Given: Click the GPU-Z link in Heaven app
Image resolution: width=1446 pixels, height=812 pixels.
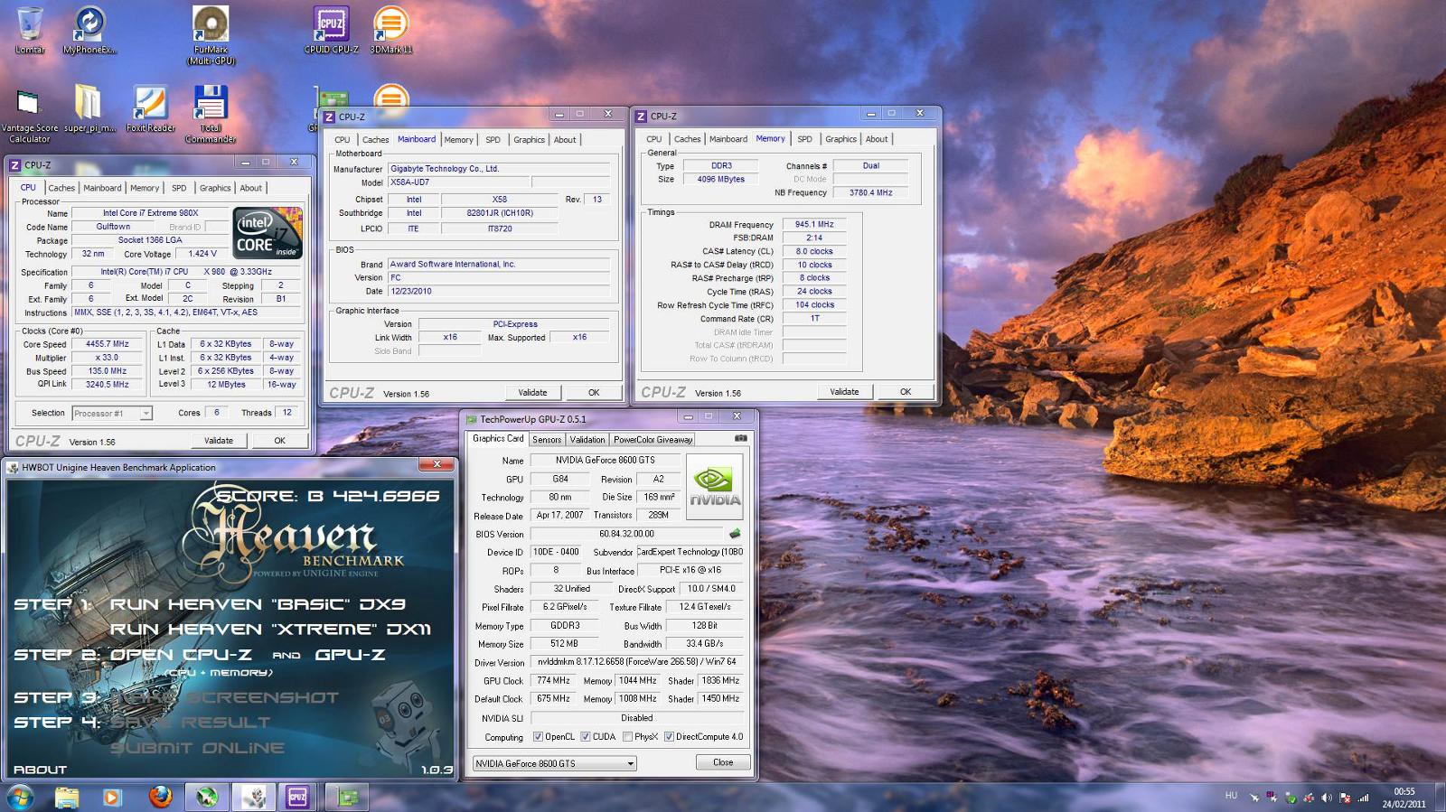Looking at the screenshot, I should pyautogui.click(x=350, y=655).
